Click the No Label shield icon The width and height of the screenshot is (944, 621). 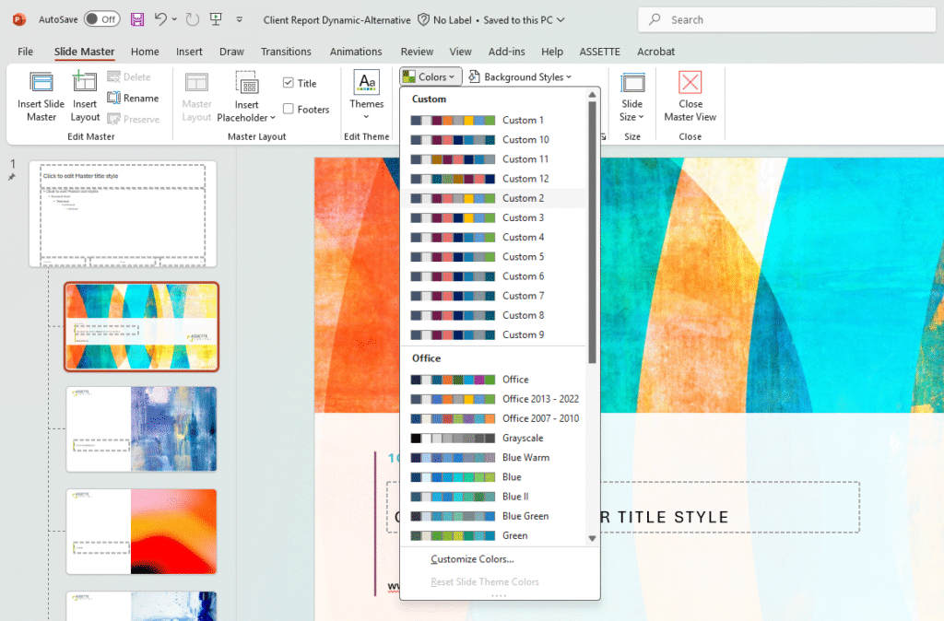pyautogui.click(x=423, y=19)
